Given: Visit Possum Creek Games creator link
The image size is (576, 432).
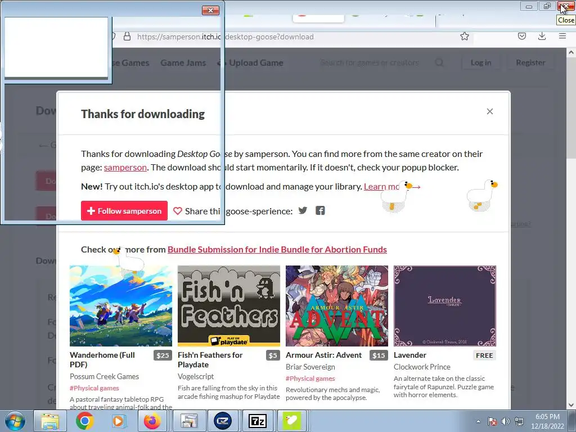Looking at the screenshot, I should coord(104,376).
